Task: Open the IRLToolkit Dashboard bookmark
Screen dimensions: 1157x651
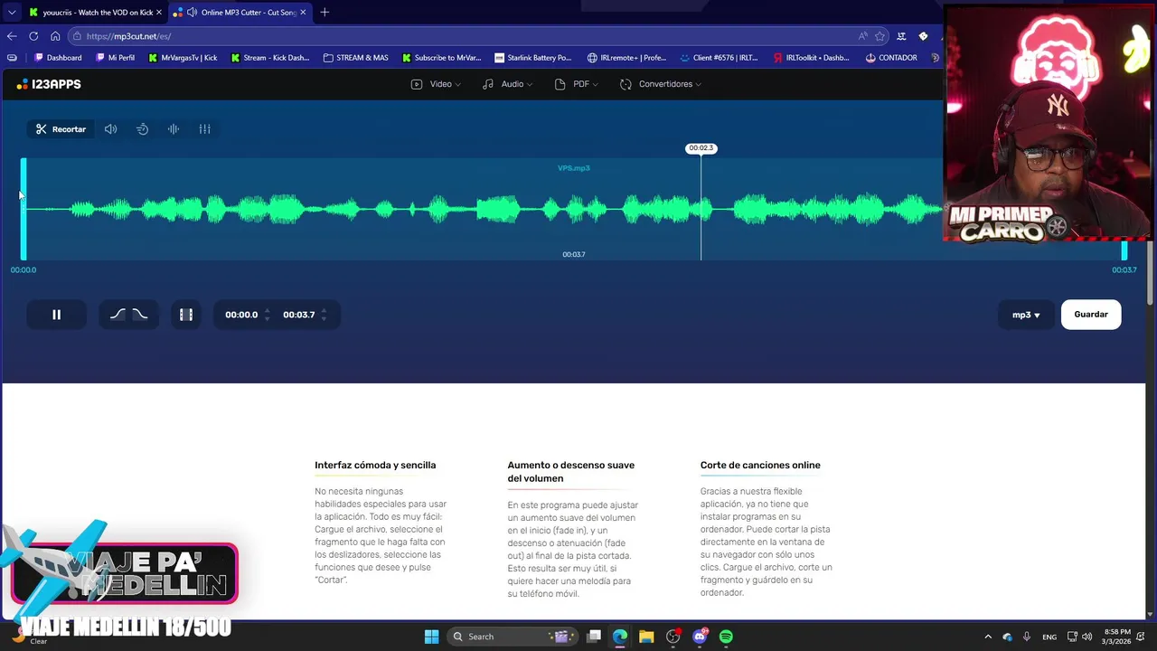Action: pos(811,58)
